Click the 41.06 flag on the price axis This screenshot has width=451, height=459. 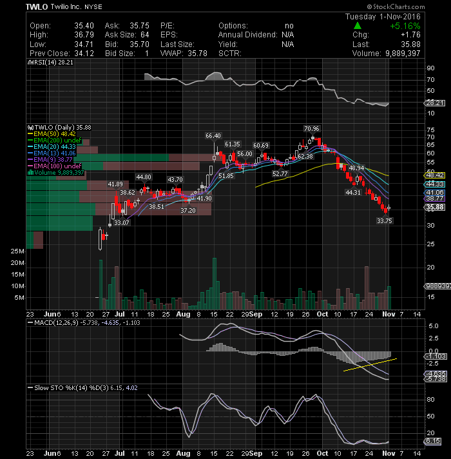435,193
